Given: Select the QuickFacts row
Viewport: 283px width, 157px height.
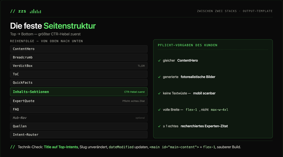Looking at the screenshot, I should point(79,83).
